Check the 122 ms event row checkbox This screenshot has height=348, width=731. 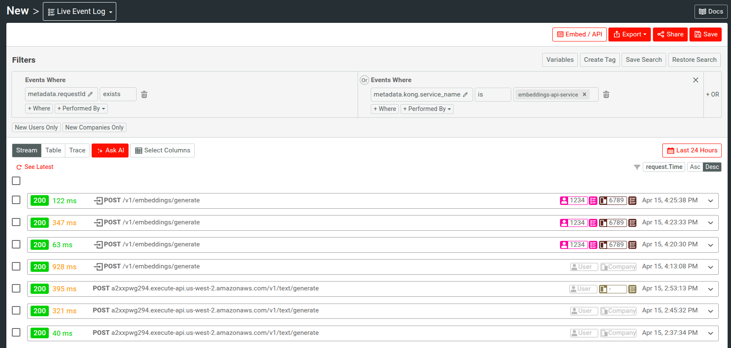pos(16,200)
